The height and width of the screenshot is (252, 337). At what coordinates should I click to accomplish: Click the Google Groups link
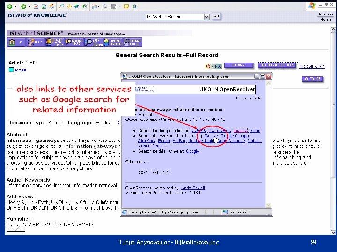(x=234, y=136)
